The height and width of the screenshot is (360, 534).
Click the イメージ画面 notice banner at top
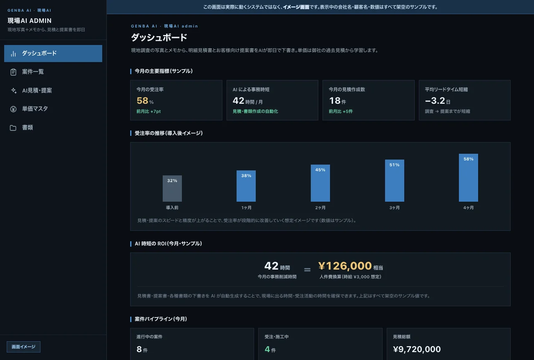pos(320,7)
